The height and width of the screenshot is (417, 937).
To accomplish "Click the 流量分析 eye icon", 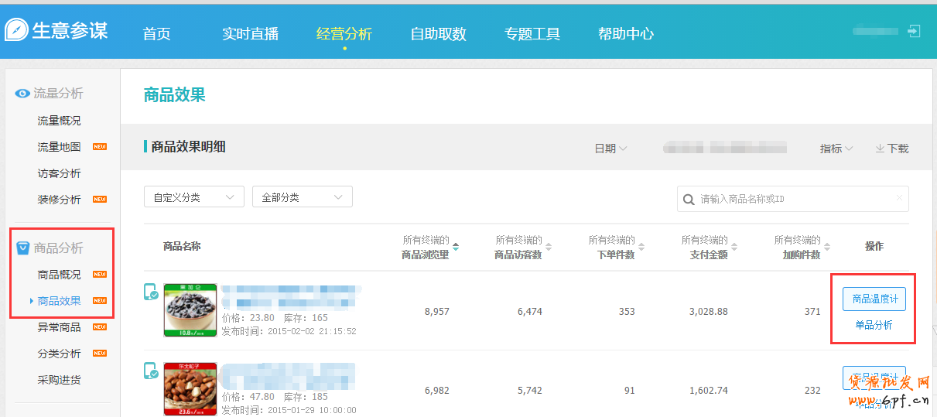I will tap(22, 94).
